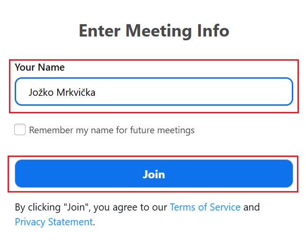Open the Terms of Service link
Screen dimensions: 306x248
pos(205,207)
